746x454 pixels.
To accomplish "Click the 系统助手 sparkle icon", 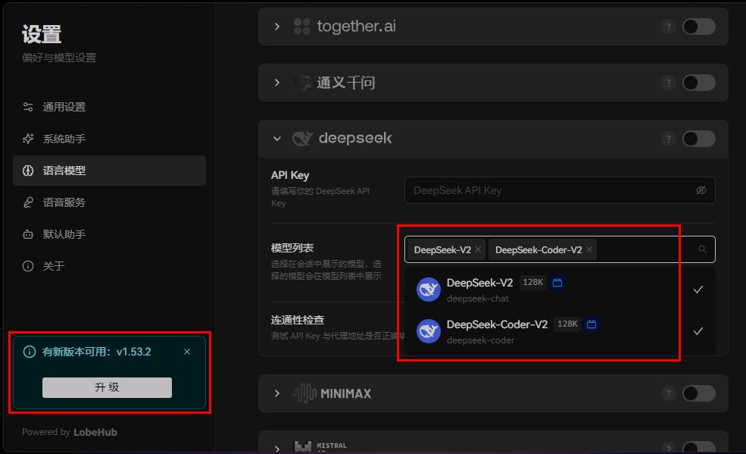I will click(28, 139).
